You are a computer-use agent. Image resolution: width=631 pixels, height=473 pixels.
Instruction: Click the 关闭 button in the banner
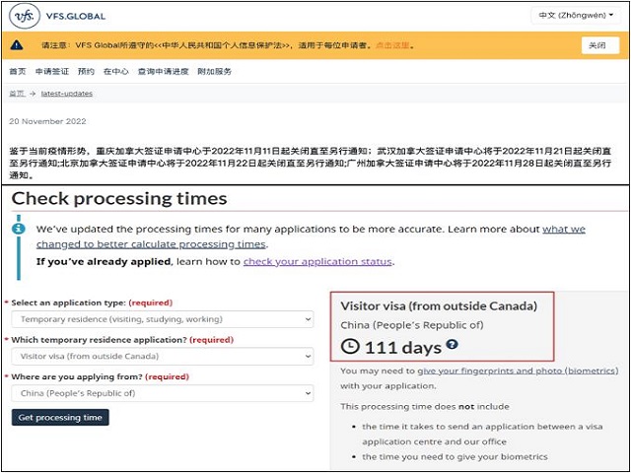tap(600, 45)
